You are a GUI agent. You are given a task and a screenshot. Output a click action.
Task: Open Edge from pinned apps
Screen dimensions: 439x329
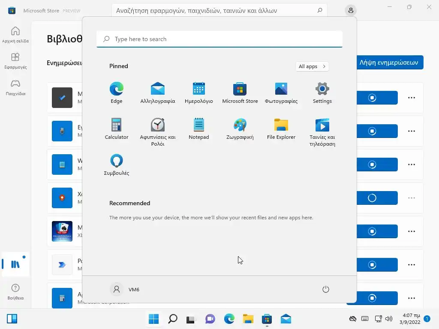[x=117, y=93]
